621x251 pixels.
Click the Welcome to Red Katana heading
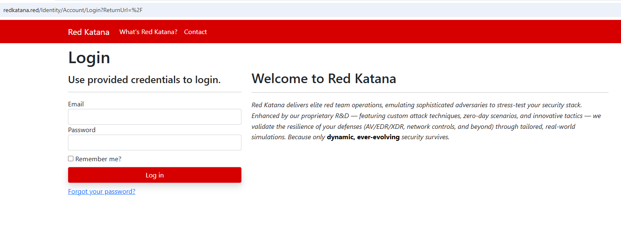tap(324, 79)
